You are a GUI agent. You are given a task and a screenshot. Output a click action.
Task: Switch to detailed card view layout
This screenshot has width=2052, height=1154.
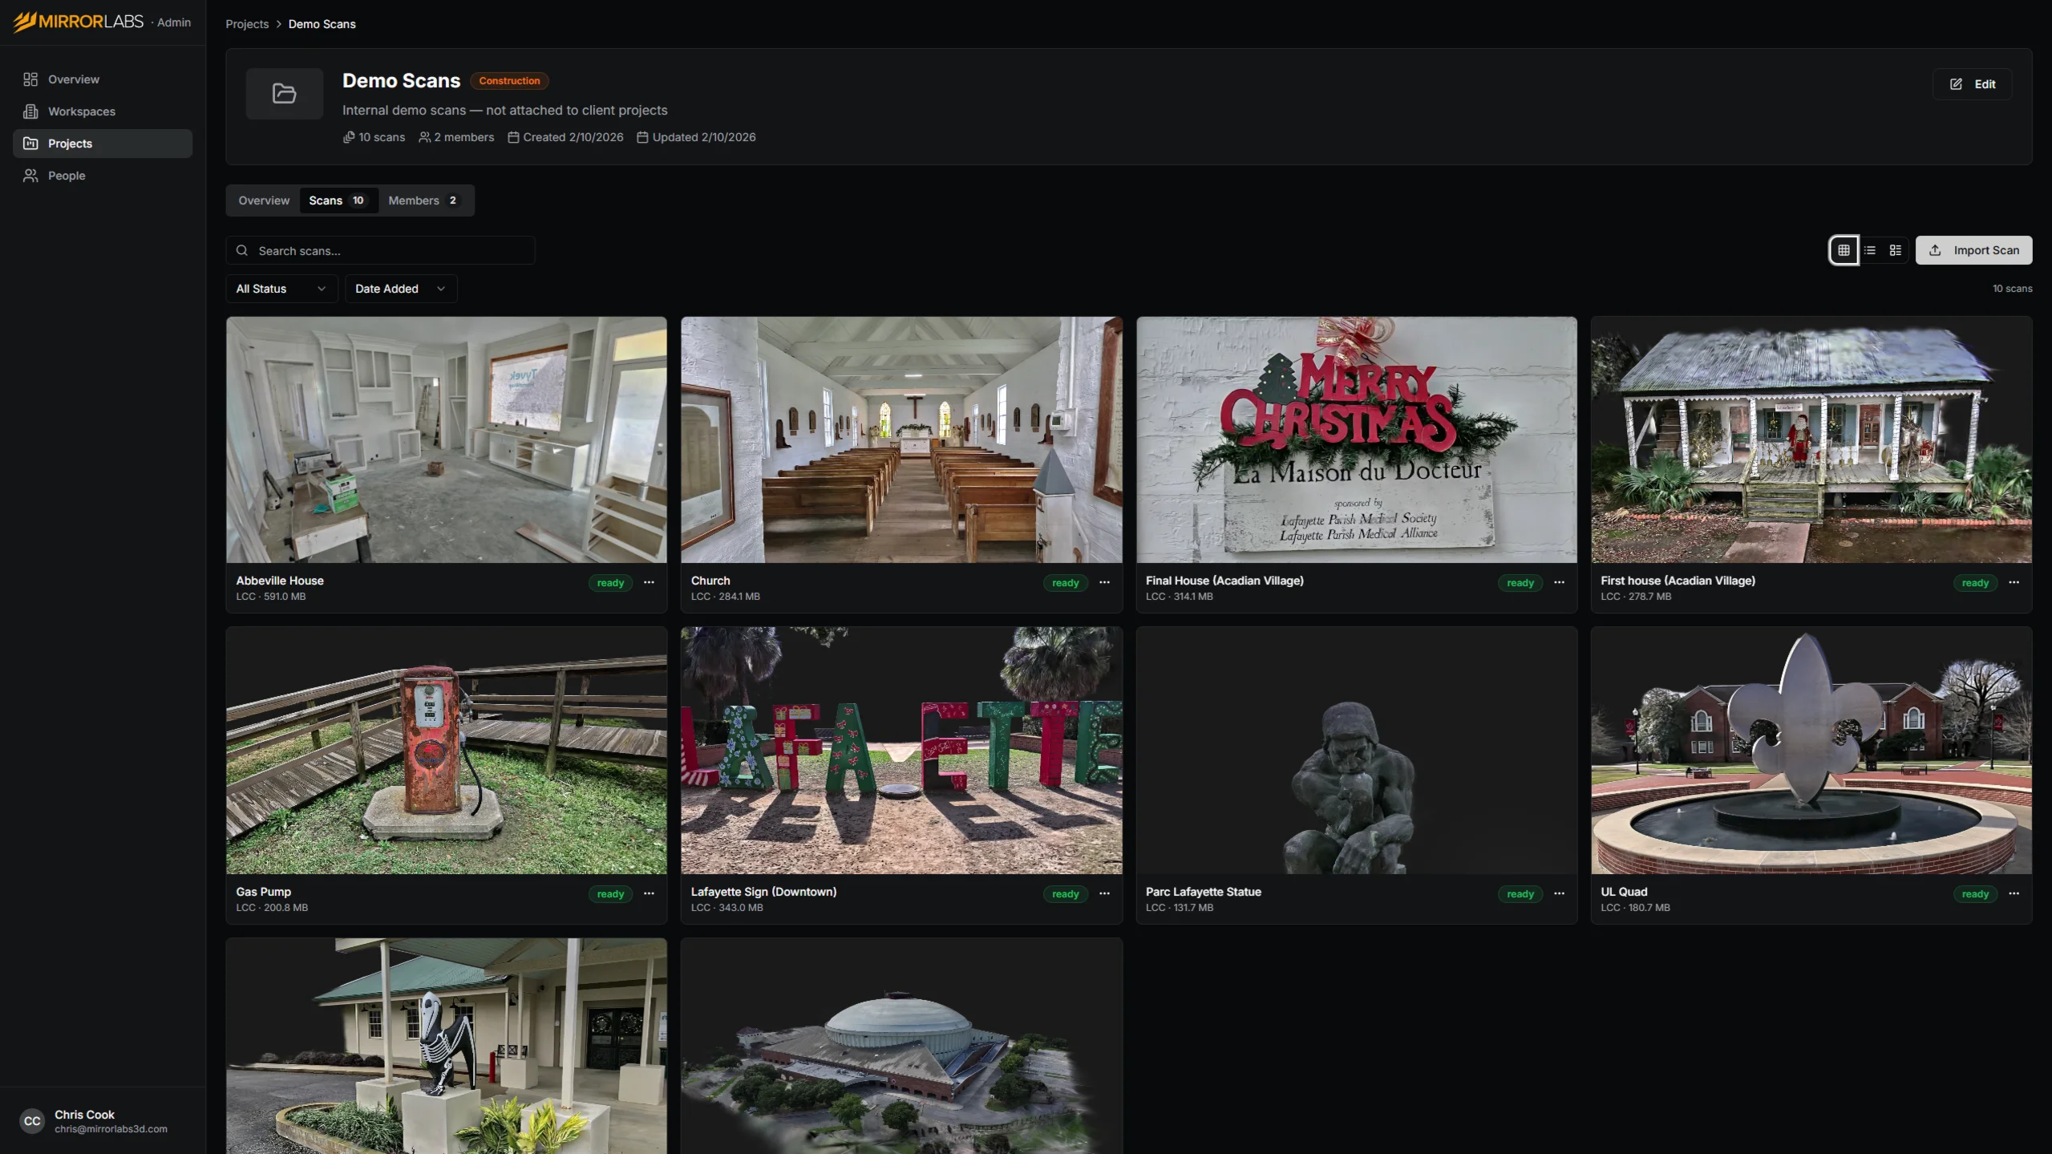(1895, 250)
